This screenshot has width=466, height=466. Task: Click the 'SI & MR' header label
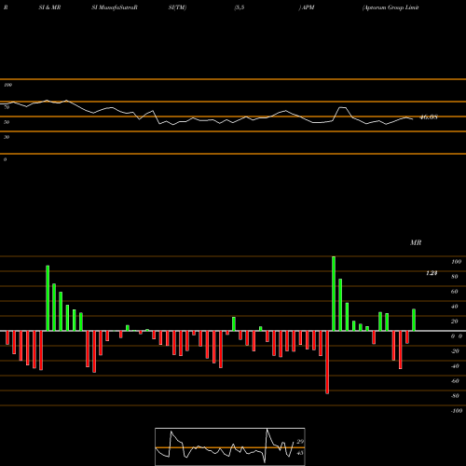[49, 7]
